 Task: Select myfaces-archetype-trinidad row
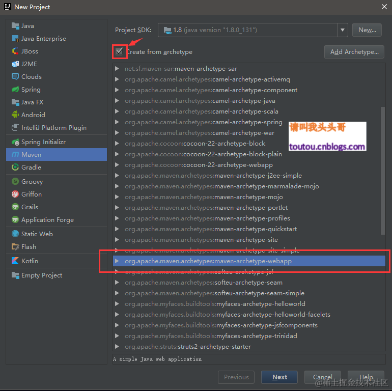[x=249, y=336]
